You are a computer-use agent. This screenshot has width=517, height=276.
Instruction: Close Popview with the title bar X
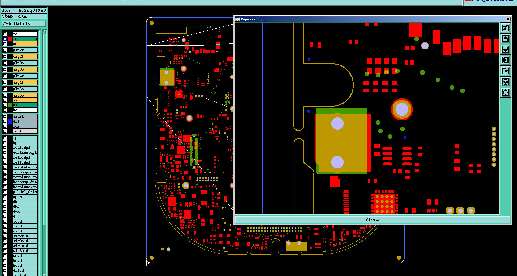coord(508,19)
